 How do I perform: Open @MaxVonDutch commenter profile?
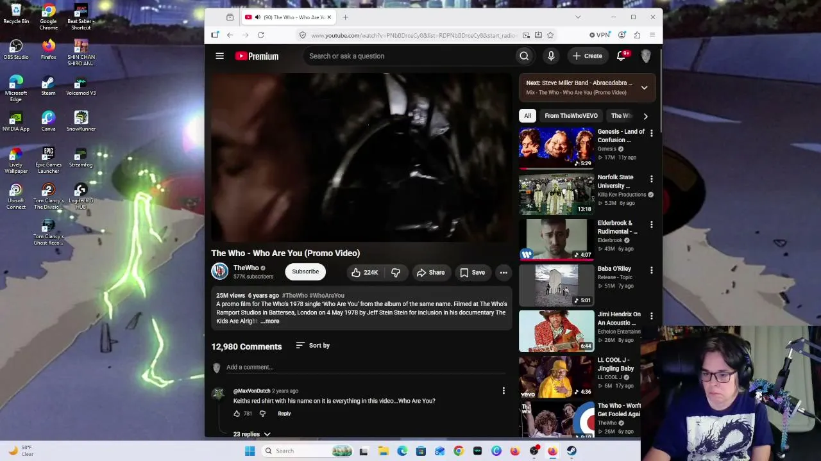point(252,391)
